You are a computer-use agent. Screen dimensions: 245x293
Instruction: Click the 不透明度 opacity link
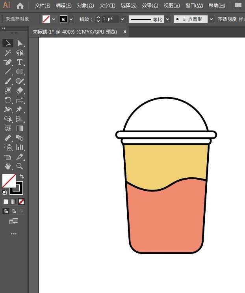tap(227, 19)
